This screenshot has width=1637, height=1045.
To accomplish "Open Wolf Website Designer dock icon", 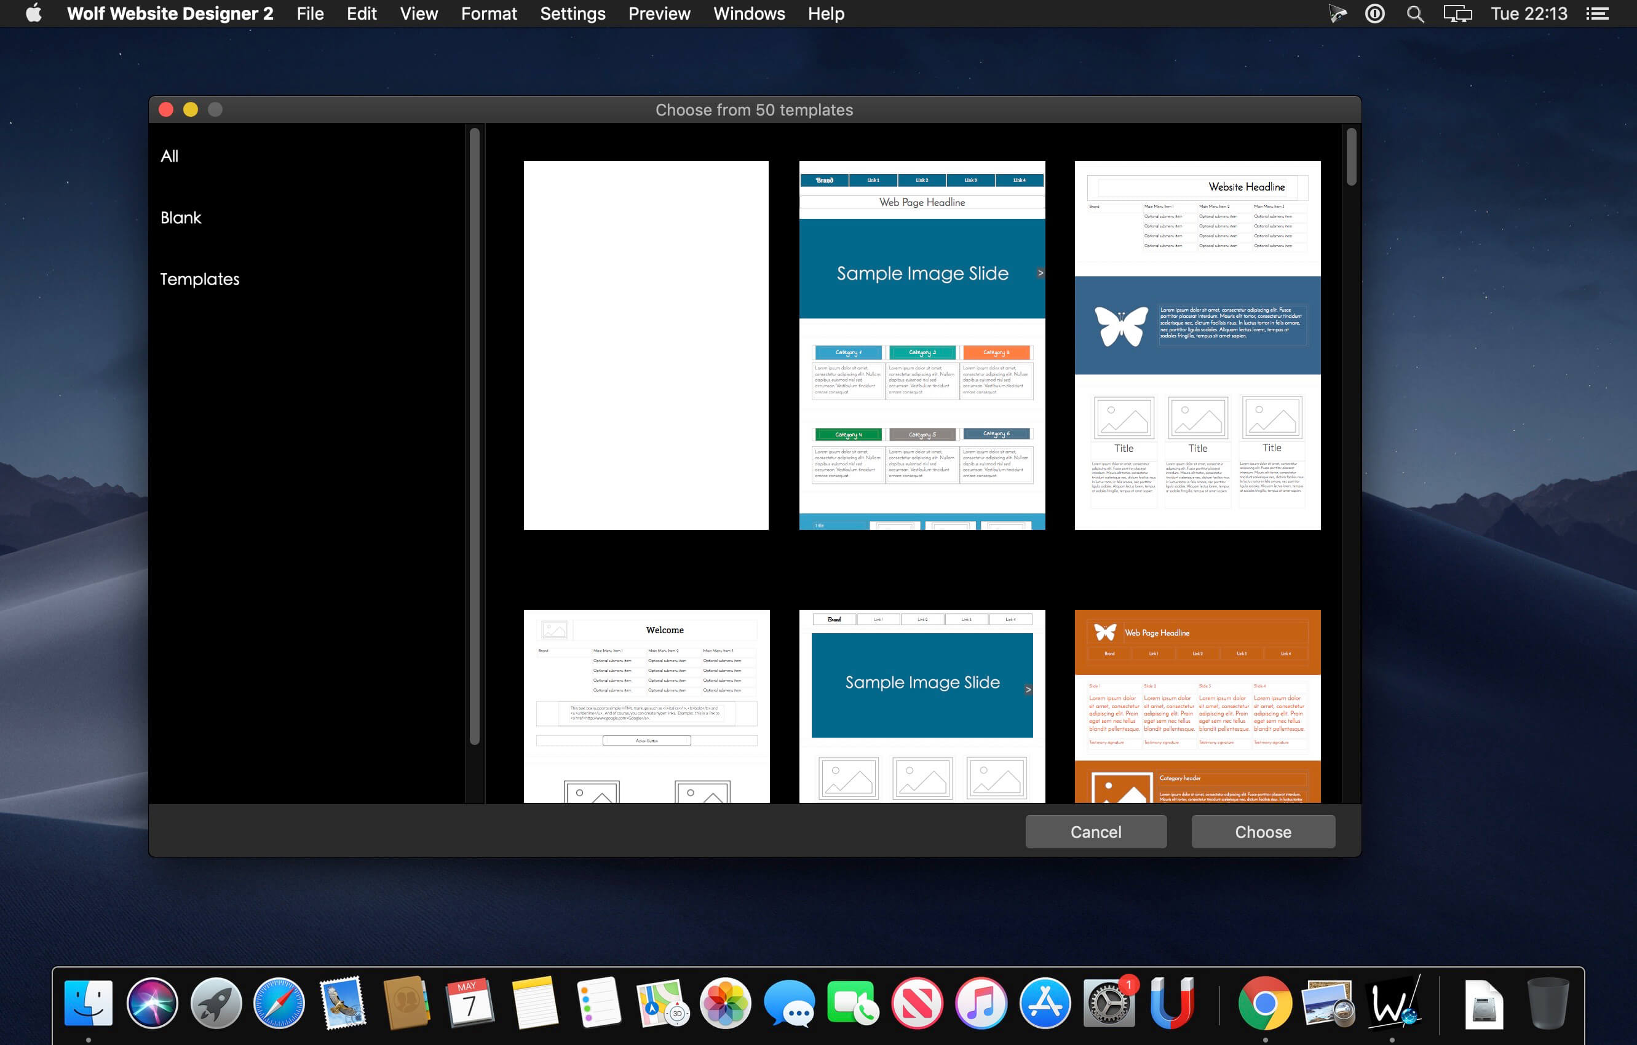I will pyautogui.click(x=1392, y=1003).
